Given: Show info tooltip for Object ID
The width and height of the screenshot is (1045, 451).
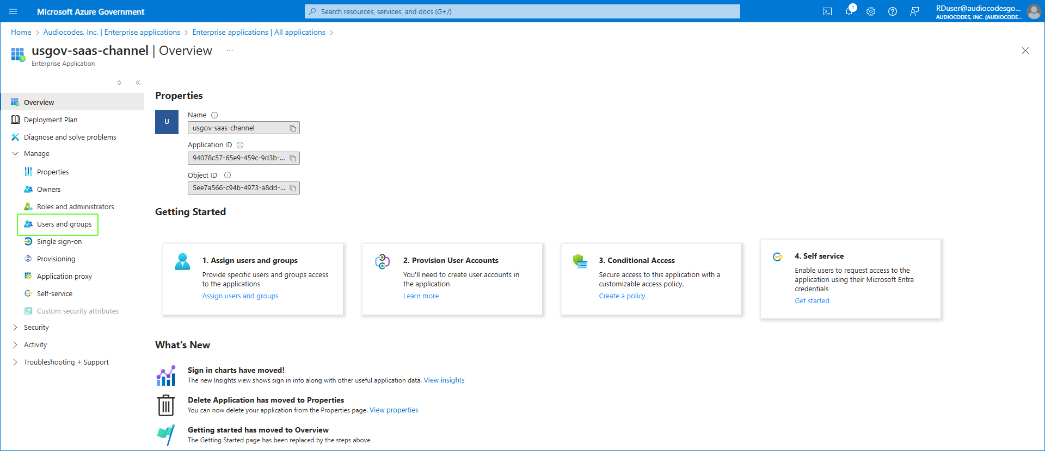Looking at the screenshot, I should pyautogui.click(x=228, y=175).
